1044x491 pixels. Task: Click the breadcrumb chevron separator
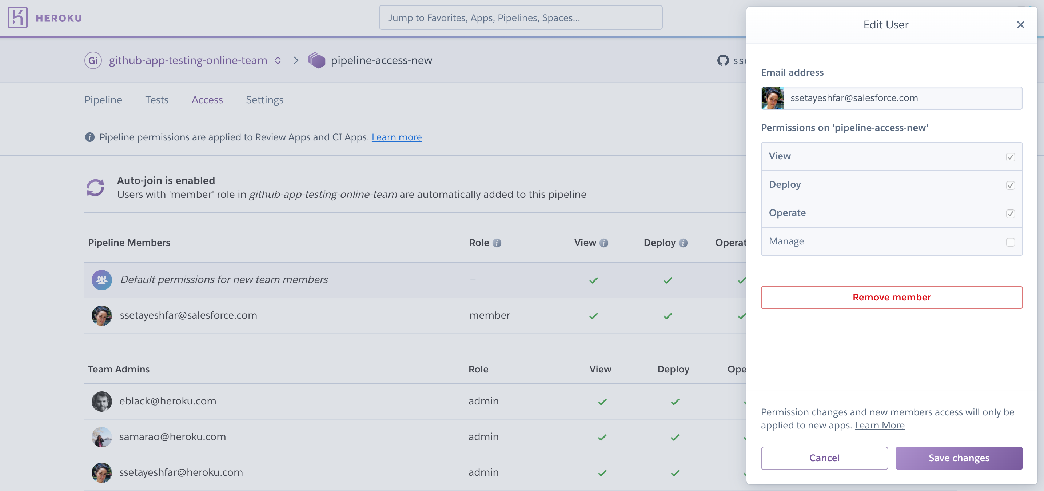(296, 60)
